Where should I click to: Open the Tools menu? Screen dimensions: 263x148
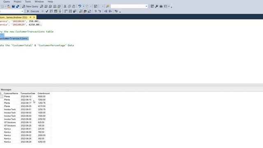tap(28, 2)
